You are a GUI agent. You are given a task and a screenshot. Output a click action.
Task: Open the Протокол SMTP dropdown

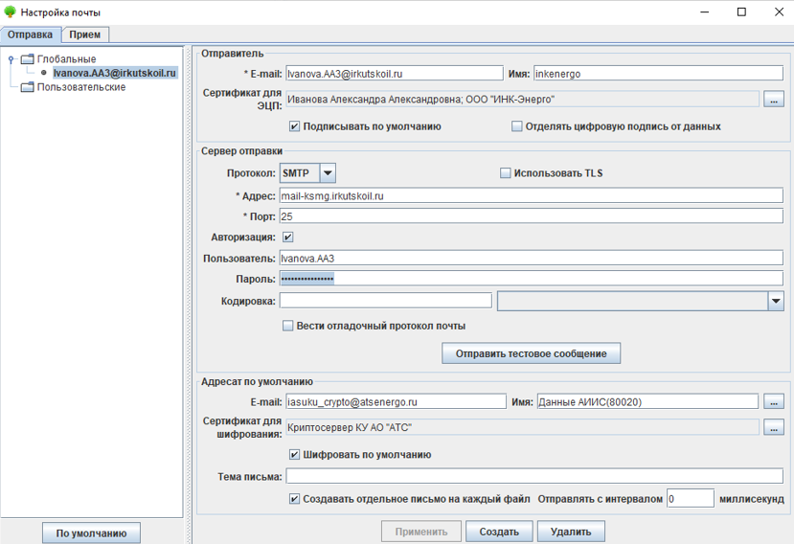pos(328,173)
